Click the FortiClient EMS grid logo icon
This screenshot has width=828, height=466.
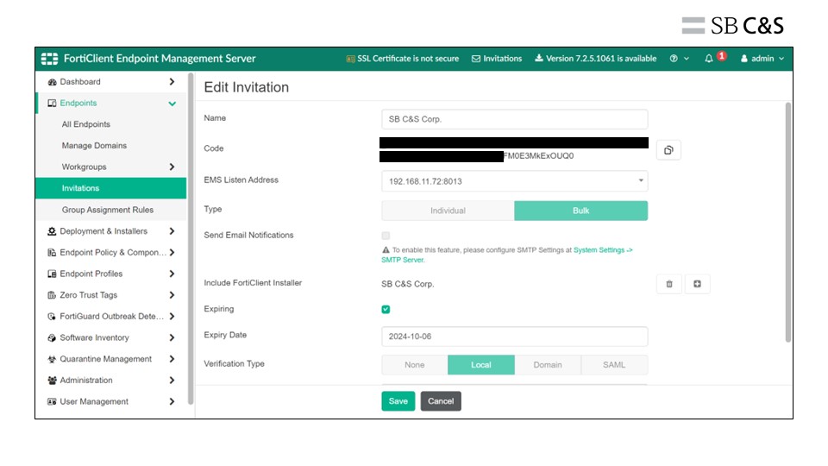(50, 59)
